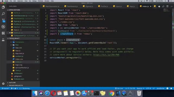Click the code minimap preview
This screenshot has width=174, height=97.
(x=166, y=10)
